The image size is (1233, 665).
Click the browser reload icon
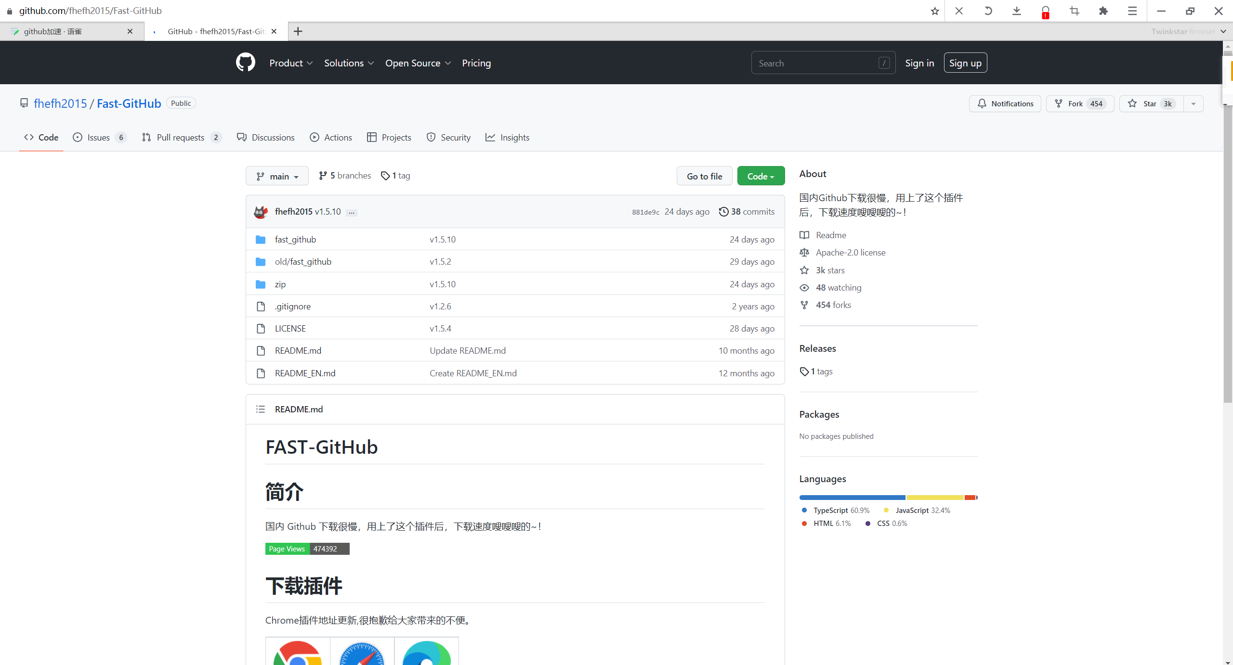(988, 11)
